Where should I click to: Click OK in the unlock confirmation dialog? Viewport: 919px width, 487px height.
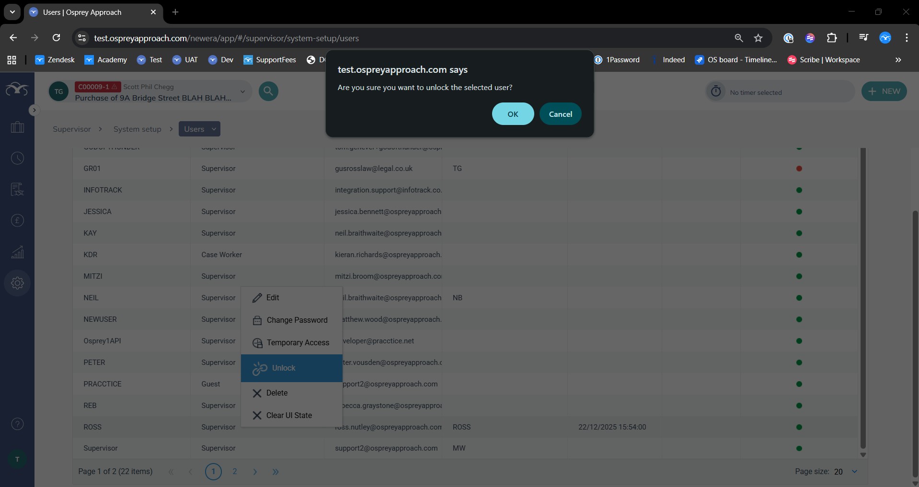pyautogui.click(x=513, y=114)
